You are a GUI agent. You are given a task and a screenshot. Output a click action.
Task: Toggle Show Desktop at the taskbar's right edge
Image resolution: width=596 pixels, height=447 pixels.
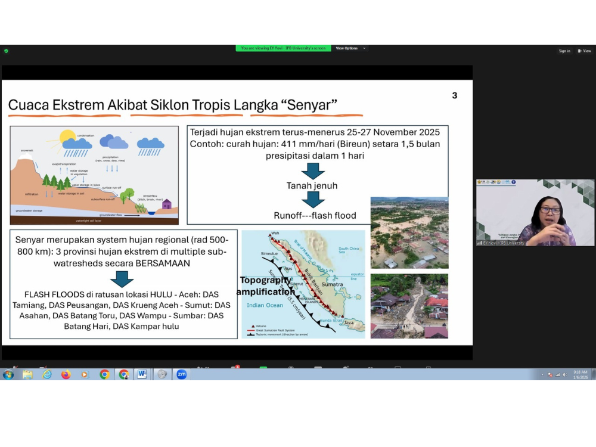click(594, 374)
